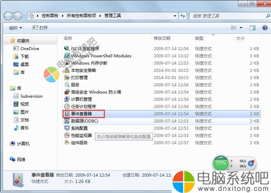Sort by the 修改日期 column header
Viewport: 271px width, 193px height.
[162, 38]
